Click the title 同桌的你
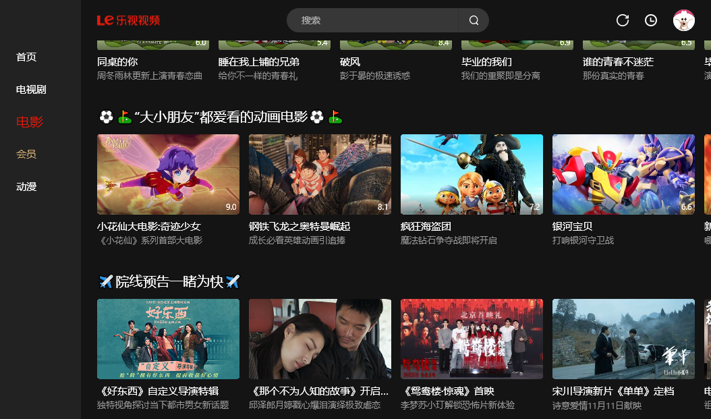 coord(117,61)
